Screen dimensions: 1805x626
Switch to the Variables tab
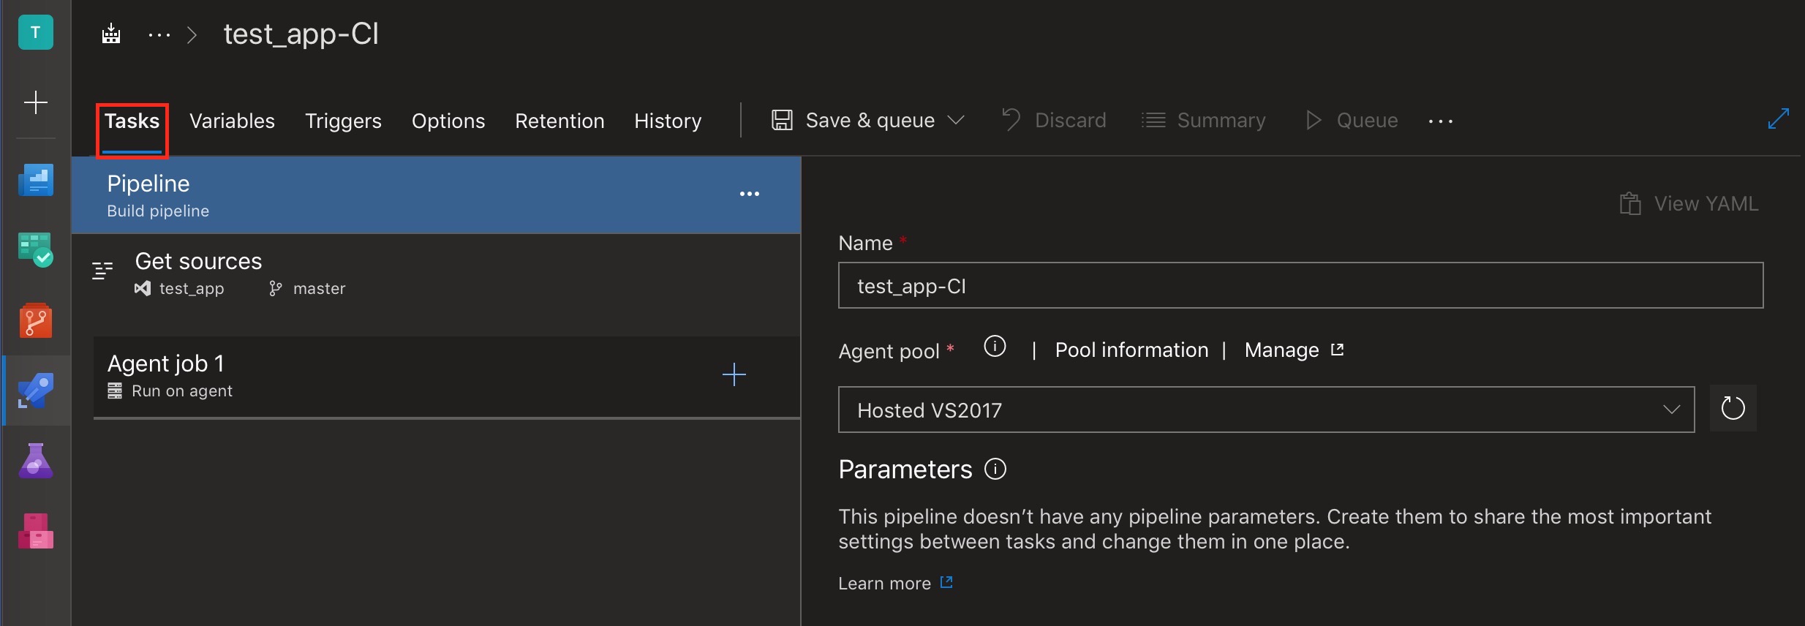pyautogui.click(x=232, y=121)
